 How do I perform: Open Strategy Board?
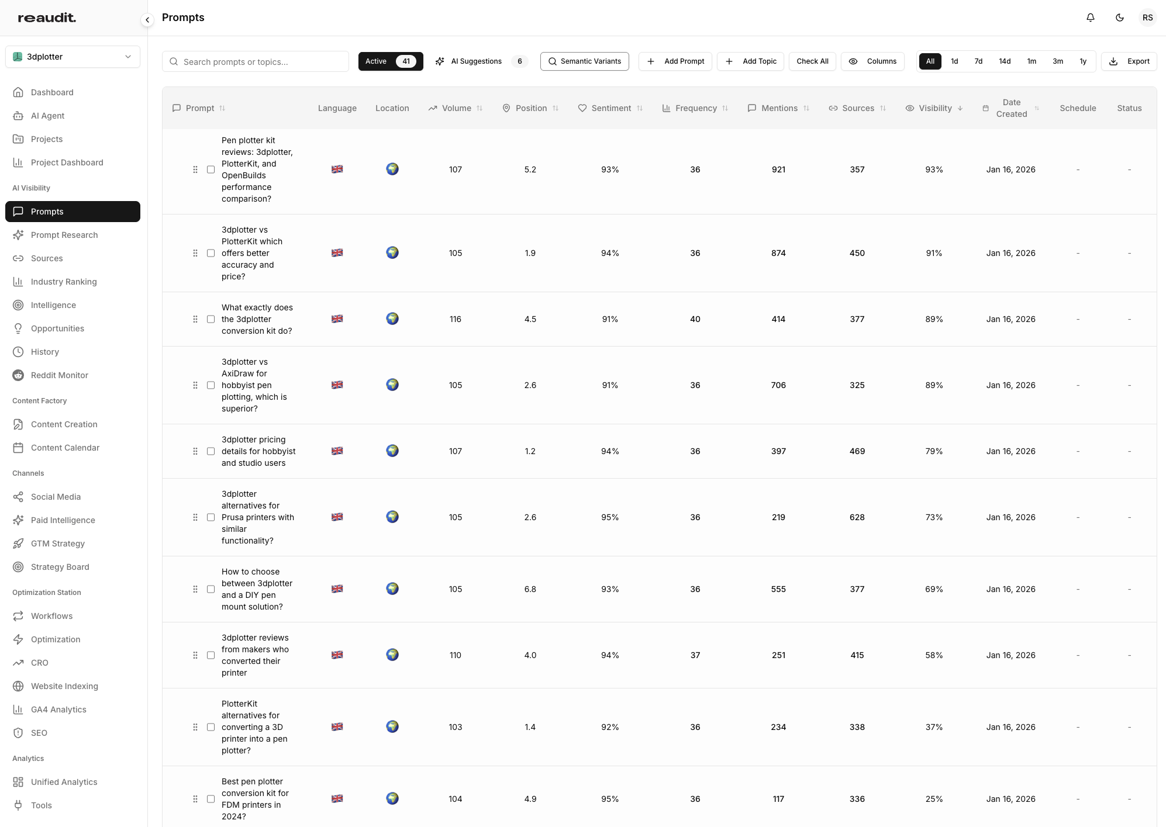[x=73, y=567]
